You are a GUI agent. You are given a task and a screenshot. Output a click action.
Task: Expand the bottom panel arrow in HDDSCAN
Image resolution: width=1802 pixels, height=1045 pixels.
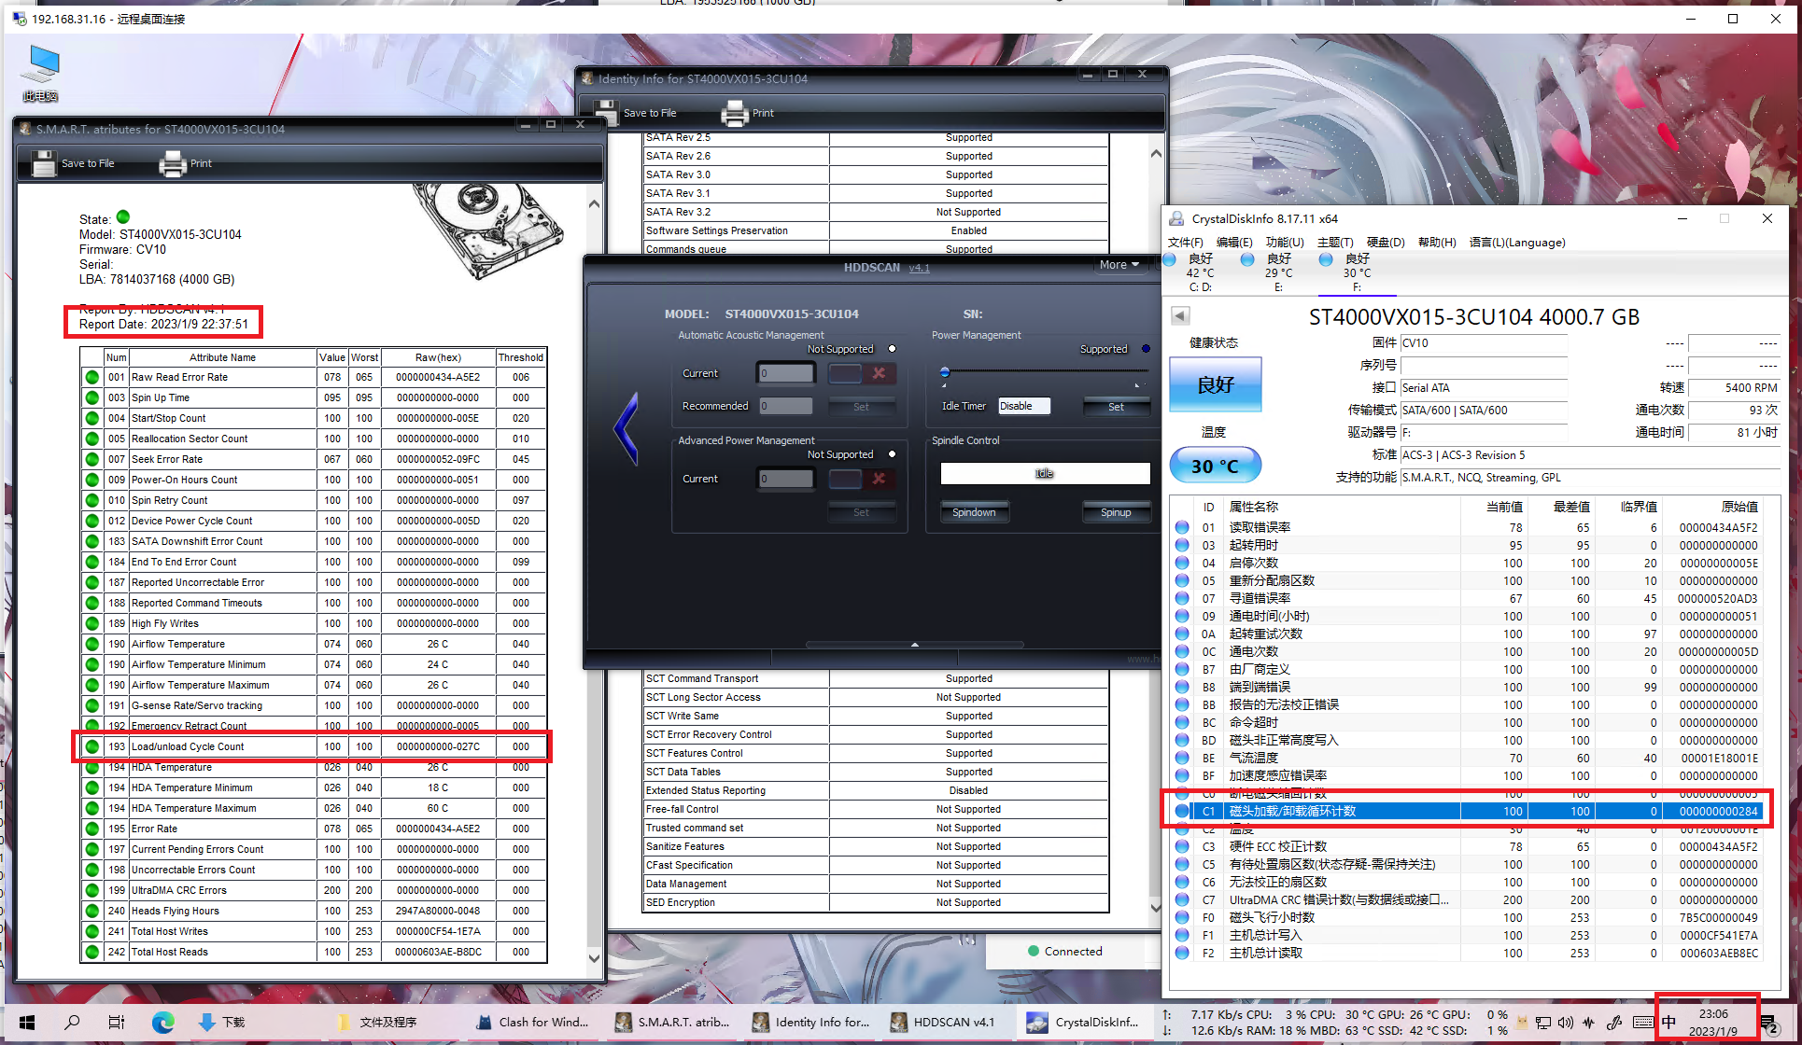click(x=915, y=644)
